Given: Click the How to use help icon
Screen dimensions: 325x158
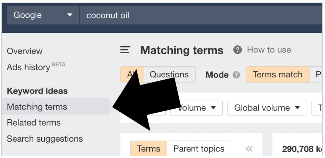Looking at the screenshot, I should [237, 50].
